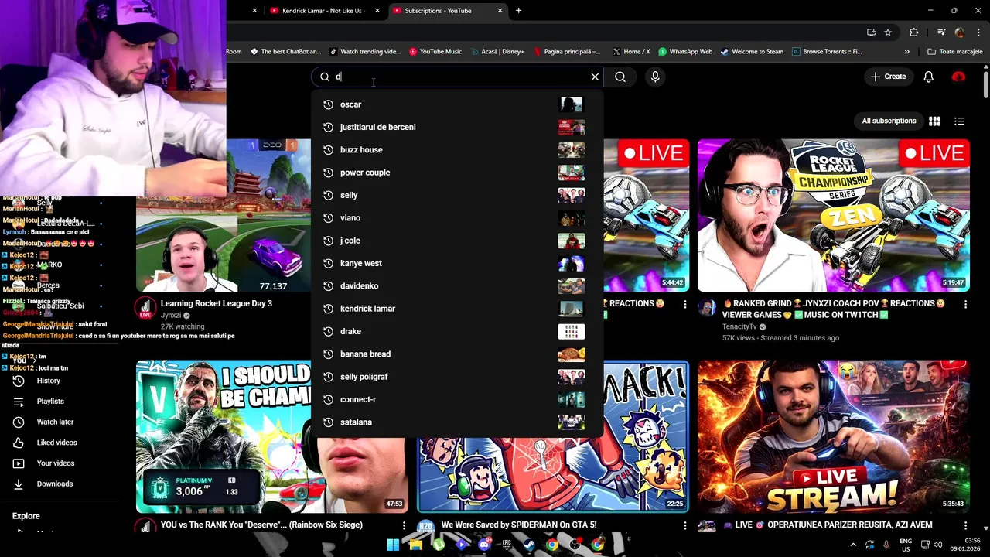Screen dimensions: 990x557
Task: Click history icon beside 'viano' suggestion
Action: (x=328, y=218)
